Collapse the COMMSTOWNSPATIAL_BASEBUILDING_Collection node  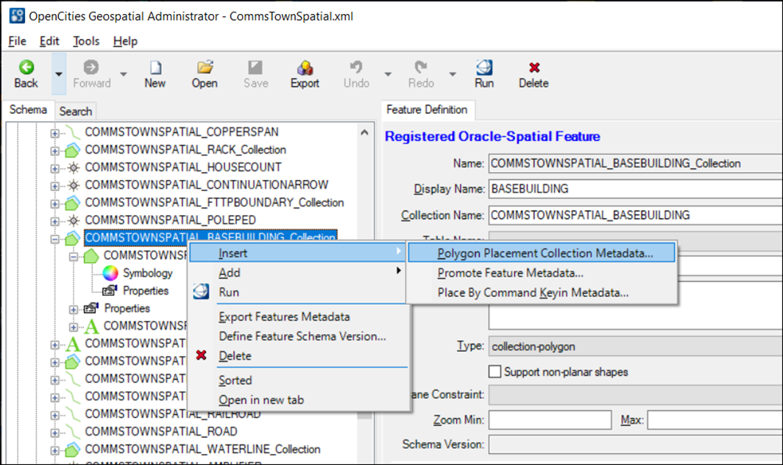[x=55, y=239]
